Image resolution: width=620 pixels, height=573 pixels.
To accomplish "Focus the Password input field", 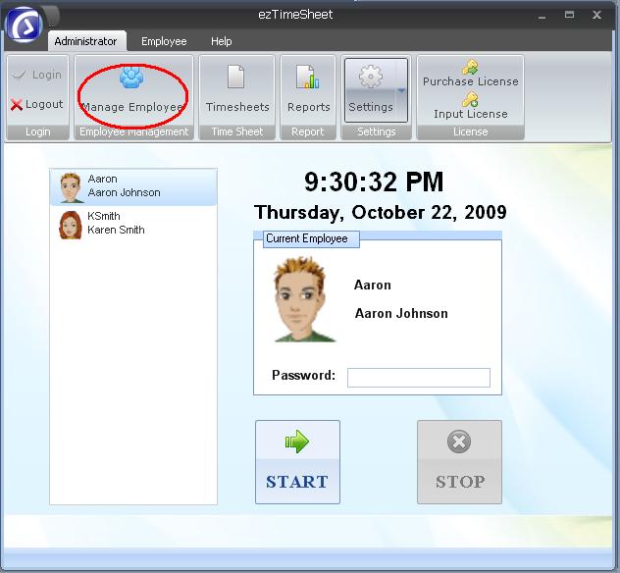I will (419, 378).
